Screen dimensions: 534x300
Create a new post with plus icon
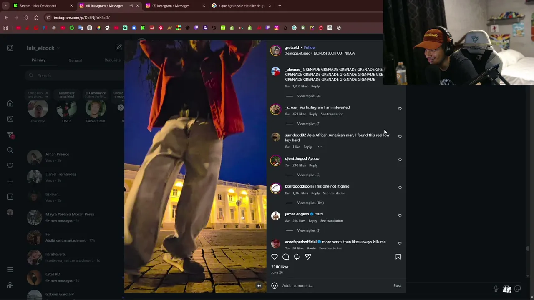pyautogui.click(x=10, y=181)
